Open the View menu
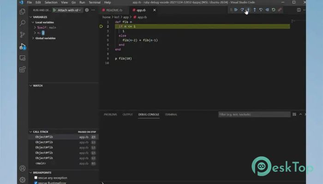The width and height of the screenshot is (323, 184). click(x=65, y=2)
